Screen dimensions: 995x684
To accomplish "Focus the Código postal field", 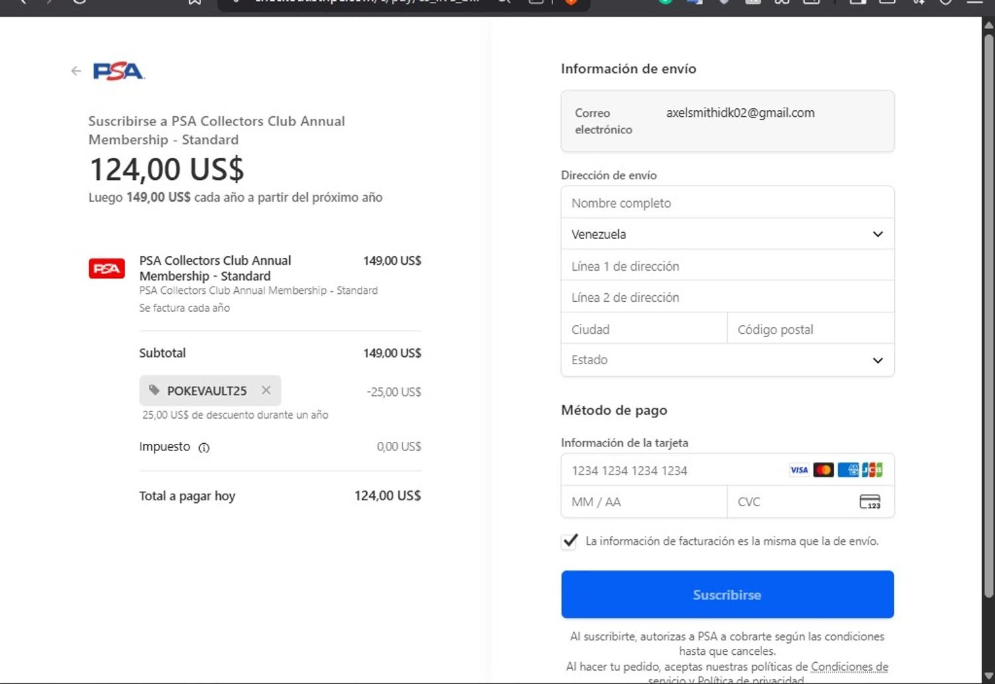I will tap(811, 329).
